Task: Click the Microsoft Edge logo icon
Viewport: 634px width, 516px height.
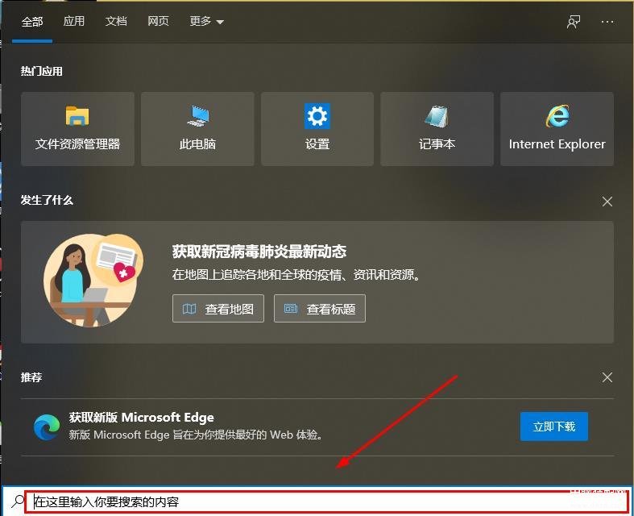Action: click(47, 427)
